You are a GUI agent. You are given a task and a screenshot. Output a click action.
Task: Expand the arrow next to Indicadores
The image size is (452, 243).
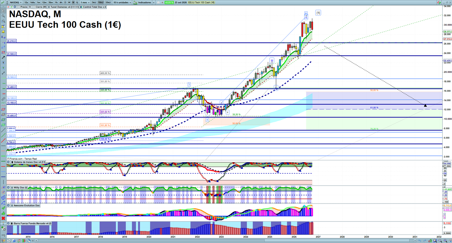pyautogui.click(x=154, y=3)
